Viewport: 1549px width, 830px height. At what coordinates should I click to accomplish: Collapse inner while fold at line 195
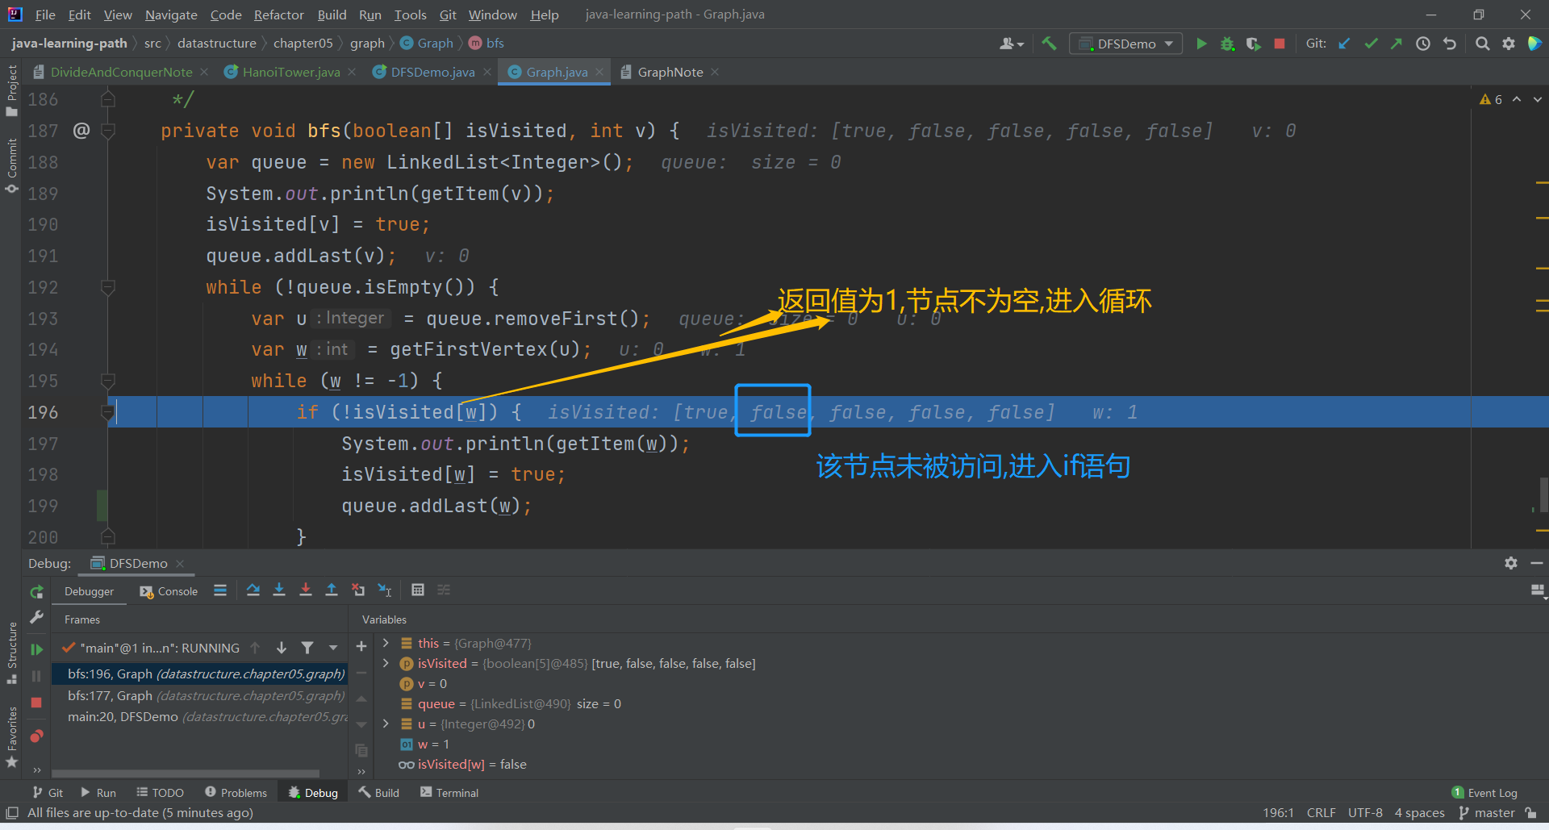107,381
